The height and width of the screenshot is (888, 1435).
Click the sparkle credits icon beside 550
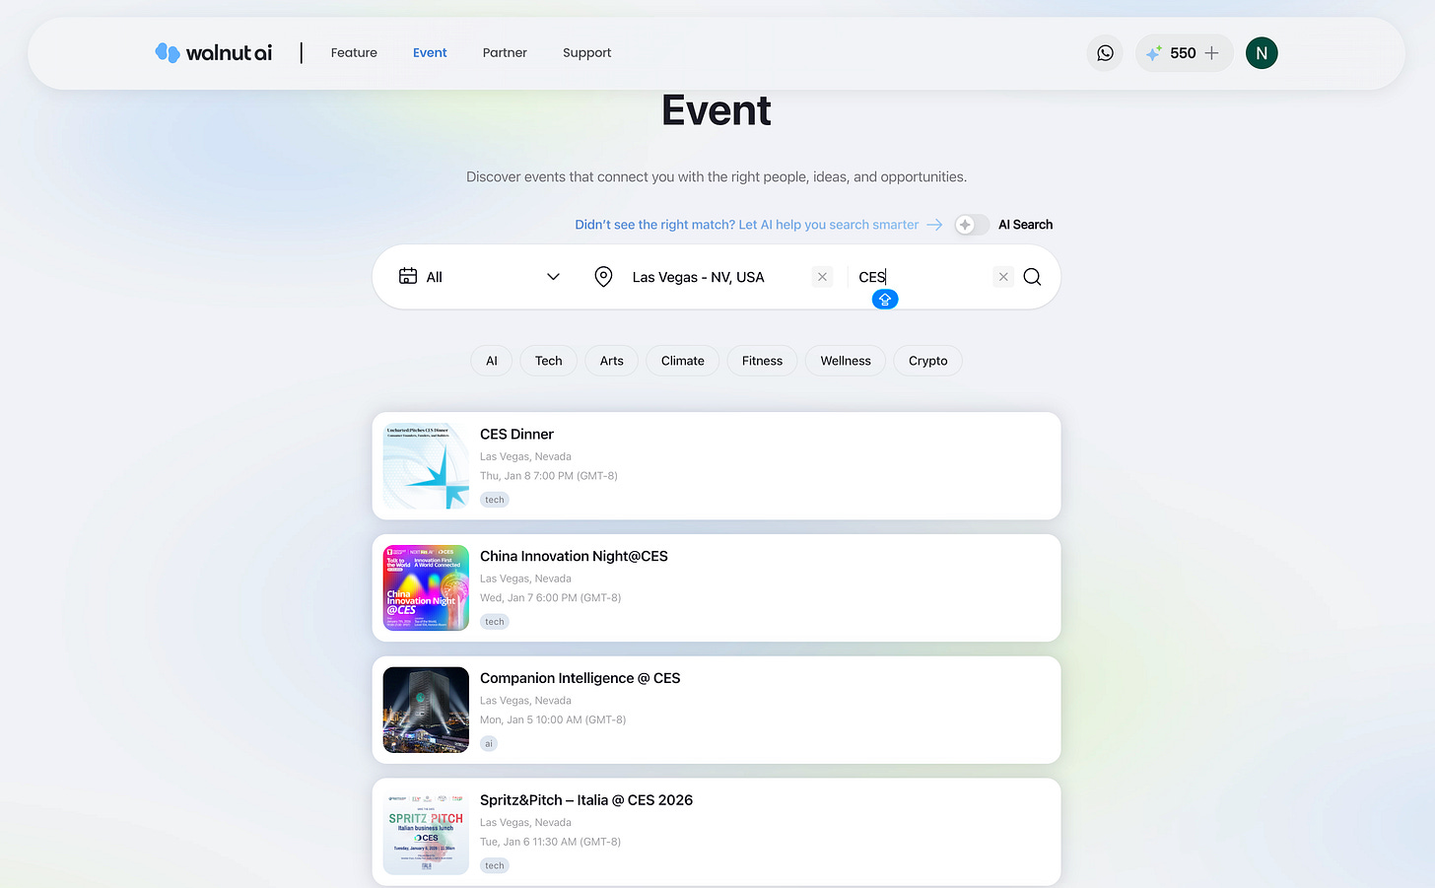pos(1154,53)
